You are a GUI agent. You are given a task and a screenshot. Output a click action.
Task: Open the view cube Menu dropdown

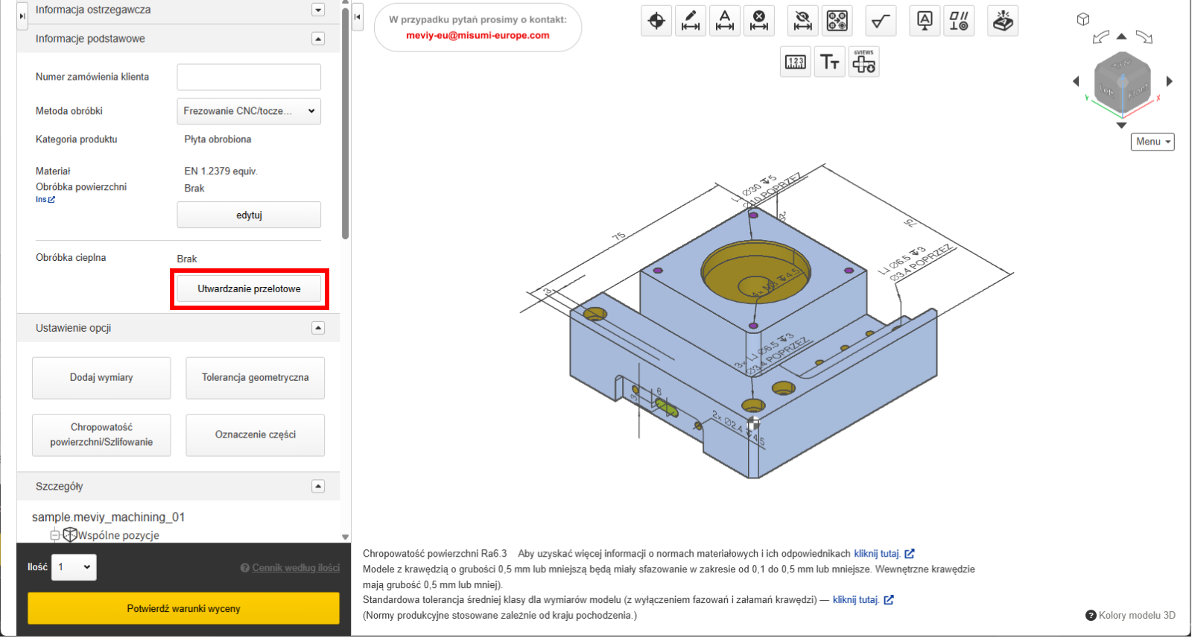pos(1153,142)
